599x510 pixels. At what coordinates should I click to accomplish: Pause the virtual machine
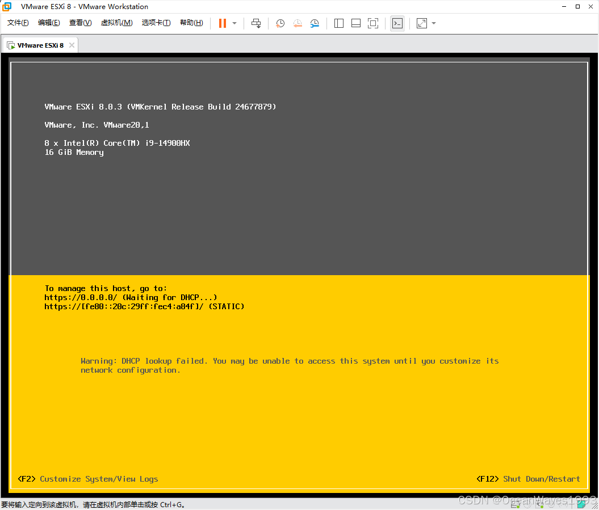tap(223, 23)
